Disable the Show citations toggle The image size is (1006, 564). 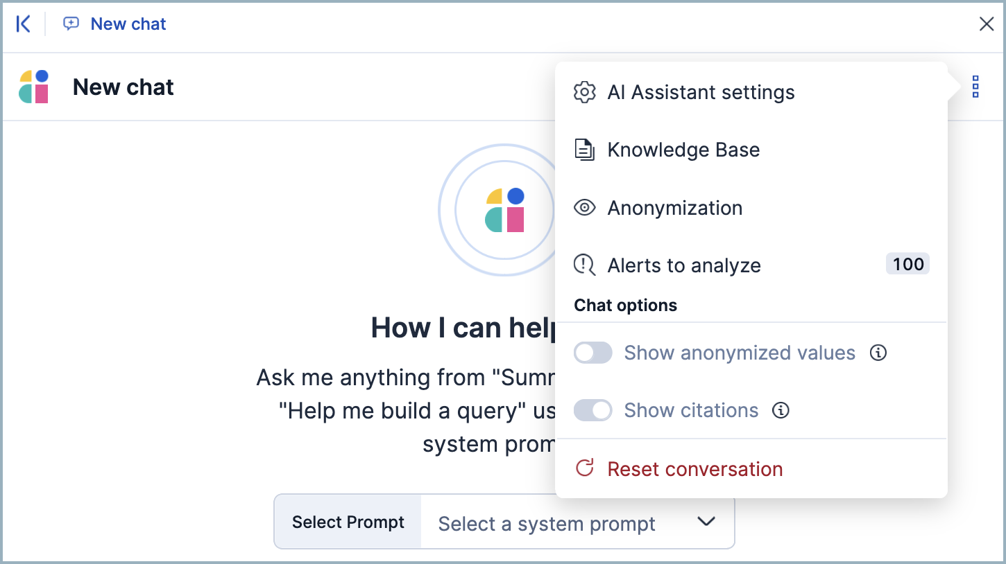592,410
